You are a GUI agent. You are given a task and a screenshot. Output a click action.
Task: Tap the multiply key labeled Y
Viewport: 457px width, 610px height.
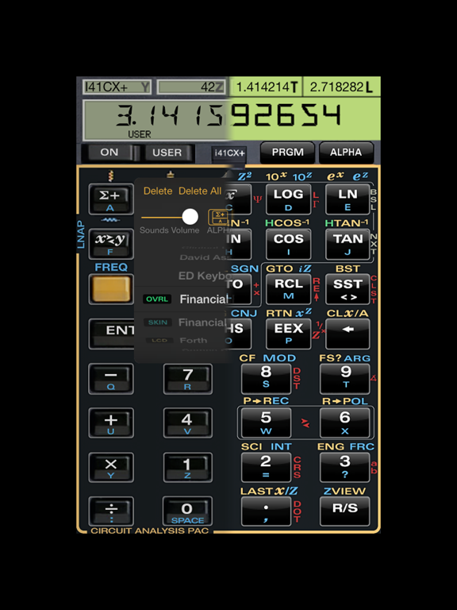[111, 467]
